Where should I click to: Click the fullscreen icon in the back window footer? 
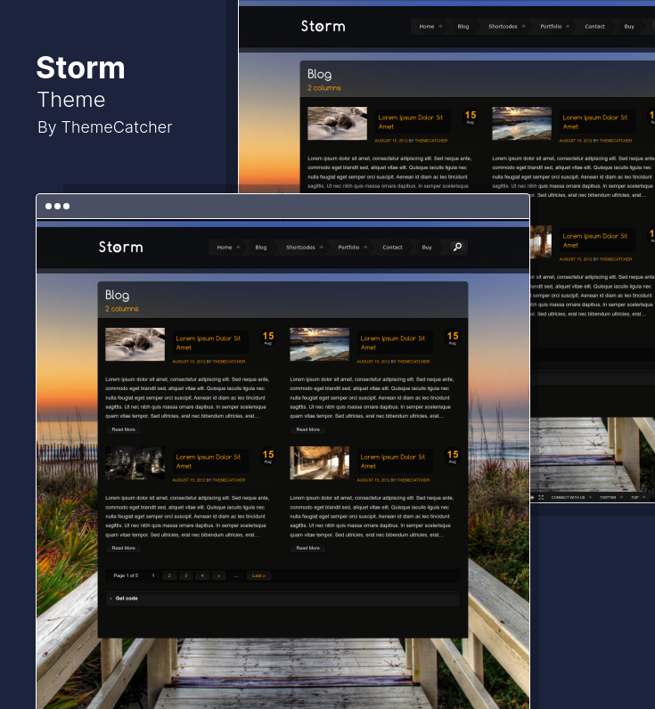(x=541, y=497)
